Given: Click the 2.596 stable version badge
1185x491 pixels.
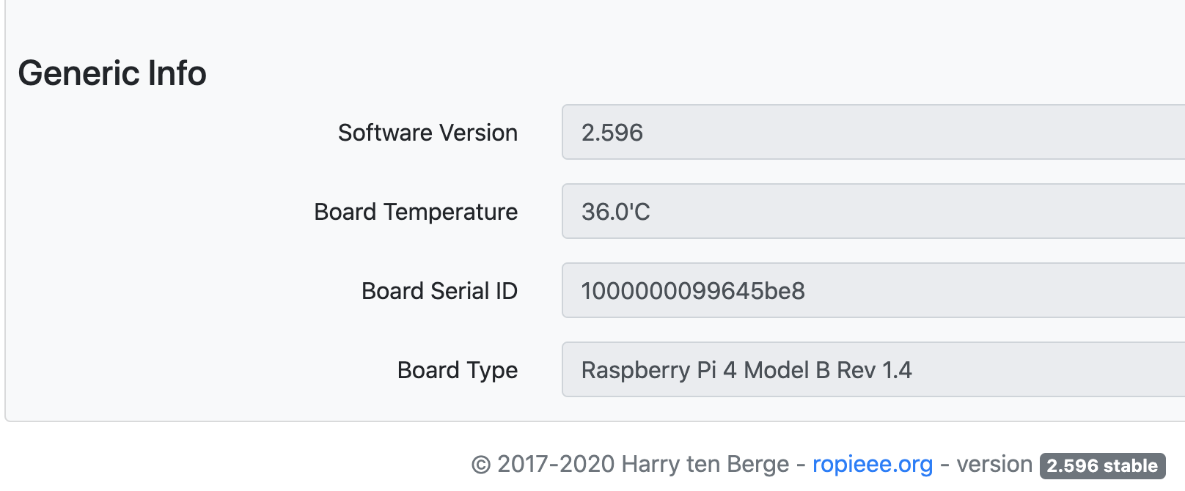Looking at the screenshot, I should point(1102,466).
